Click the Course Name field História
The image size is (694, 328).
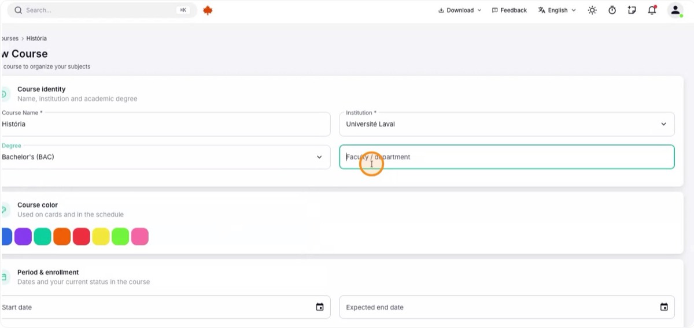click(x=164, y=124)
